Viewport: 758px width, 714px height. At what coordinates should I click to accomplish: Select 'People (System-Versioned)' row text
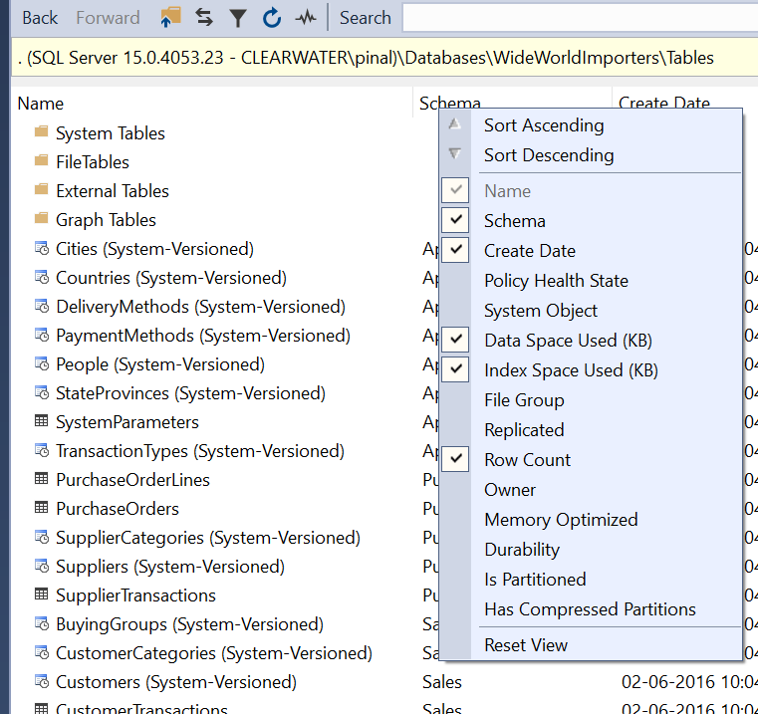(160, 365)
